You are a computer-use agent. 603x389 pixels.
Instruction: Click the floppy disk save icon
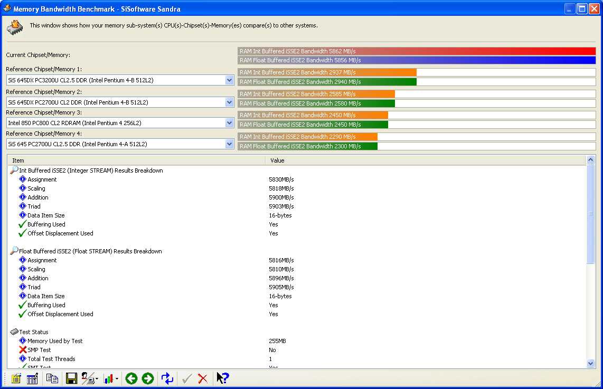pyautogui.click(x=71, y=378)
